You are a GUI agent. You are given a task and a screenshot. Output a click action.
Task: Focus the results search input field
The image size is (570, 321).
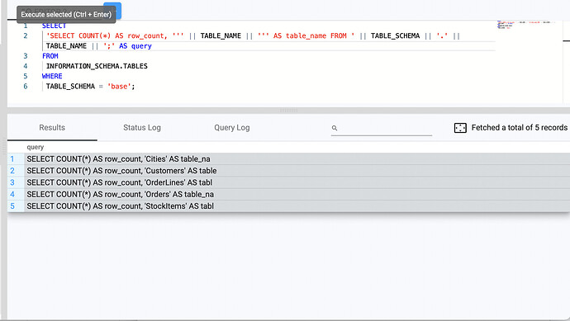click(x=382, y=128)
